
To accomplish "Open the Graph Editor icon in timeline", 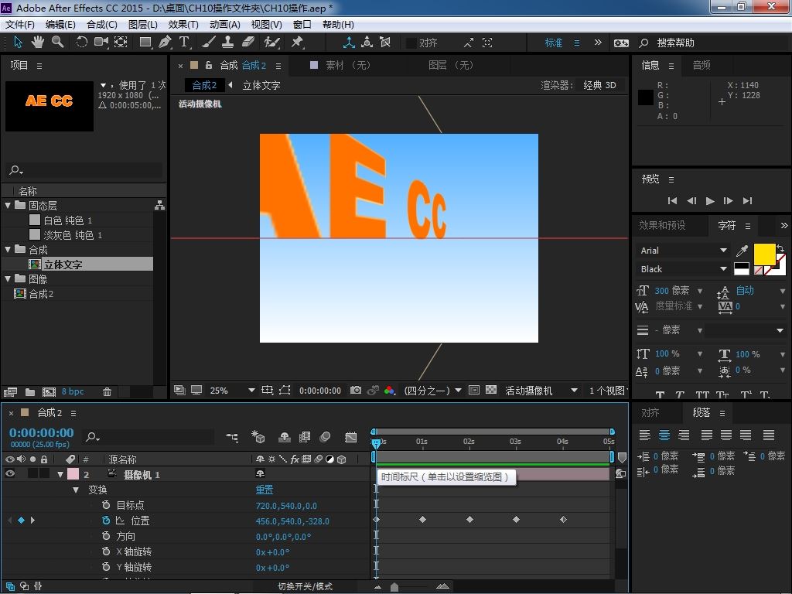I will click(350, 437).
